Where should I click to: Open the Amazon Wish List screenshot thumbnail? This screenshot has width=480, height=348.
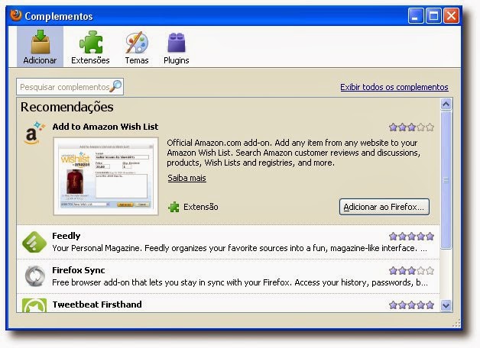106,176
